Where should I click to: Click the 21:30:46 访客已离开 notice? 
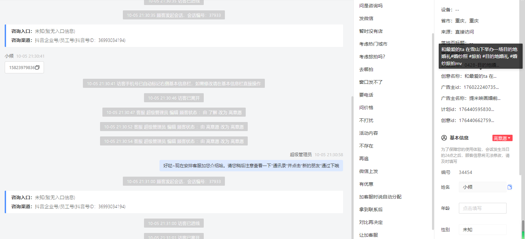coord(174,98)
